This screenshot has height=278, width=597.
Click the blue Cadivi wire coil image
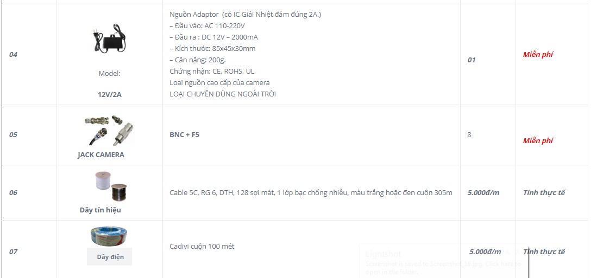[109, 236]
